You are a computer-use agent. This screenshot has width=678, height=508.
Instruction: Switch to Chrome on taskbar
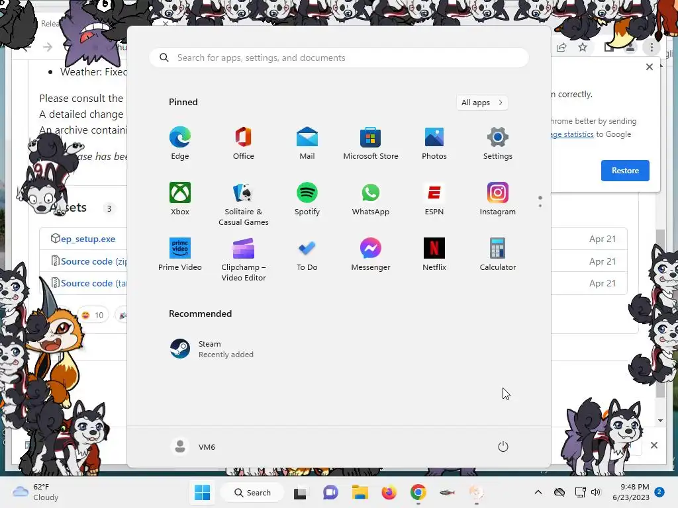[418, 492]
